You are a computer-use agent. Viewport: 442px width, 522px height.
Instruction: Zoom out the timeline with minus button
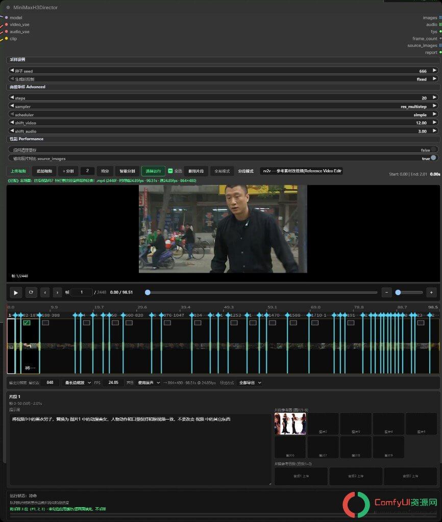(x=387, y=292)
